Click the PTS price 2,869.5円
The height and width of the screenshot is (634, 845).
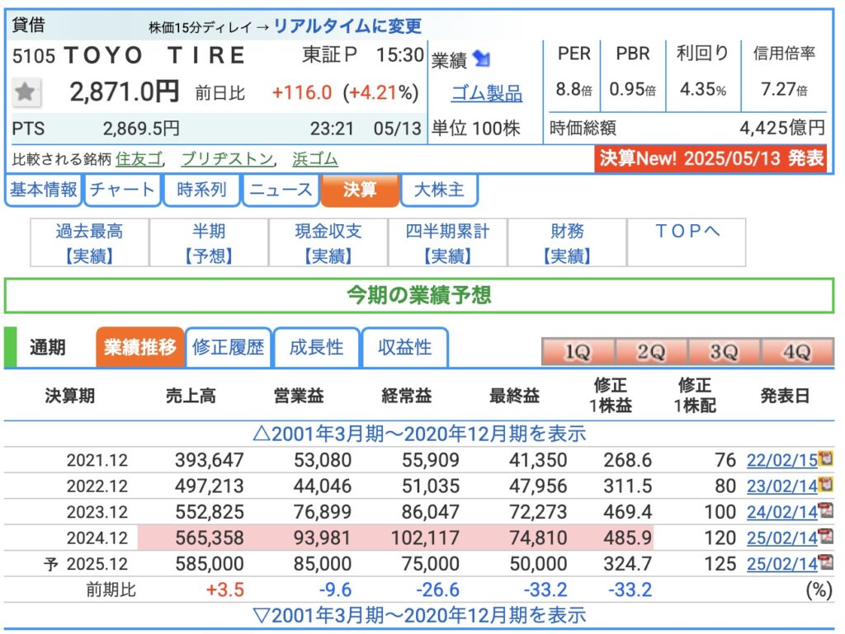point(141,129)
